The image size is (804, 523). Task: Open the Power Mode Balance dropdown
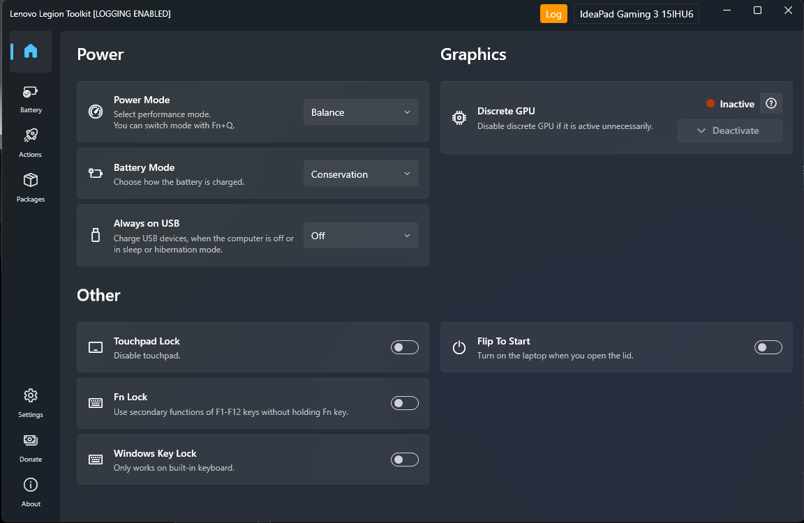[361, 112]
